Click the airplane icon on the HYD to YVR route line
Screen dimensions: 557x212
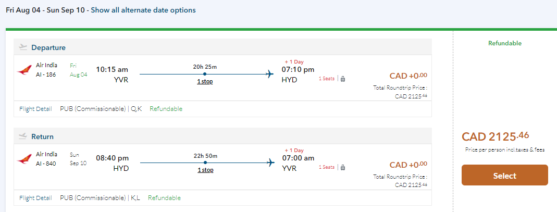tap(270, 163)
